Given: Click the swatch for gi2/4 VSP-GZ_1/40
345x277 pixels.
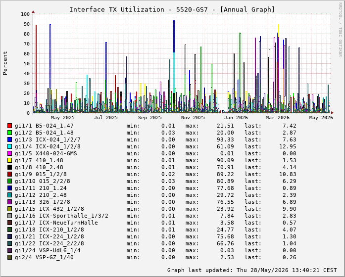Looking at the screenshot, I should (x=9, y=257).
